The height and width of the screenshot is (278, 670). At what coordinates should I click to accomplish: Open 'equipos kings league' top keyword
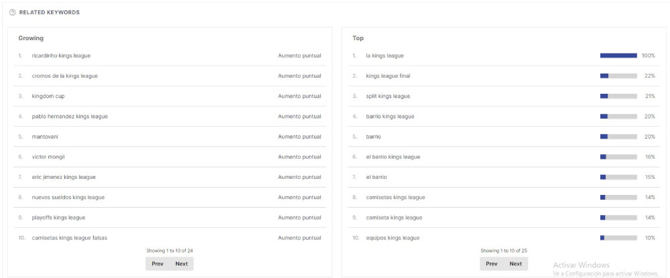click(393, 238)
